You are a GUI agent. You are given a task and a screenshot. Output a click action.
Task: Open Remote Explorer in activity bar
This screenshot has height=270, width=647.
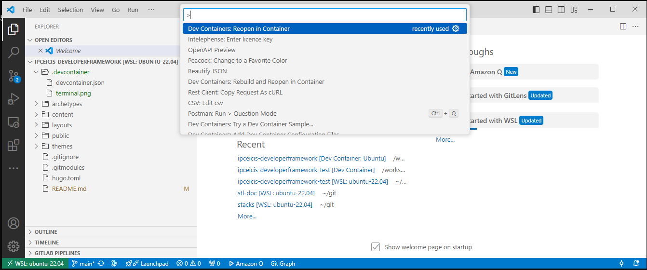tap(13, 123)
